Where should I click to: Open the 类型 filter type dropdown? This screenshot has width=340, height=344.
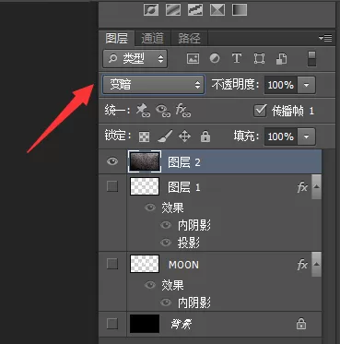(x=135, y=58)
